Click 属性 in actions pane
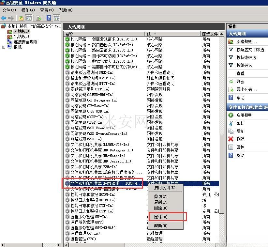Screen dimensions: 268x247 tap(240, 147)
